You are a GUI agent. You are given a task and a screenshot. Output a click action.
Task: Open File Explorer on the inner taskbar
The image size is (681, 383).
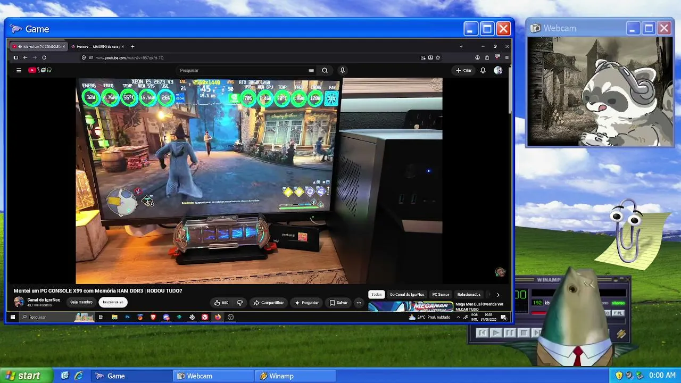[x=114, y=317]
